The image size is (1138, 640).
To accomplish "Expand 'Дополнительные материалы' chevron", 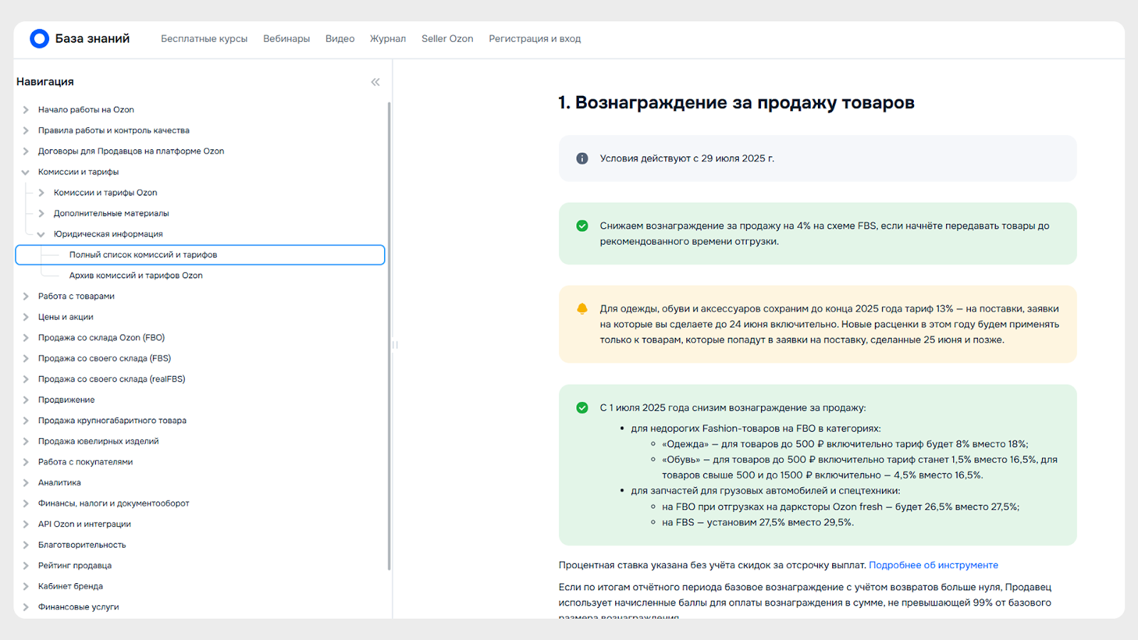I will point(41,213).
